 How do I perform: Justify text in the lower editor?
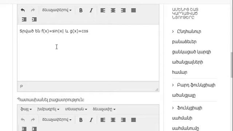pyautogui.click(x=134, y=120)
